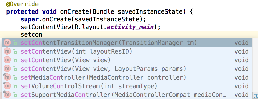The width and height of the screenshot is (258, 99).
Task: Pick setContentView(View view) suggestion
Action: (127, 60)
